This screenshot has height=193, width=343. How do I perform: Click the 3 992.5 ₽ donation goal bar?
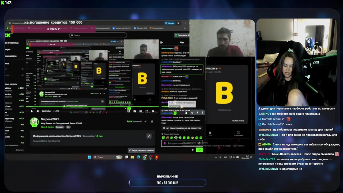click(x=53, y=29)
